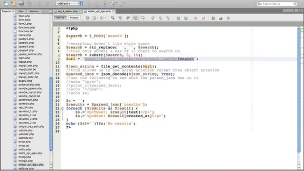The width and height of the screenshot is (304, 171).
Task: Open the <default> configuration dropdown
Action: click(69, 3)
